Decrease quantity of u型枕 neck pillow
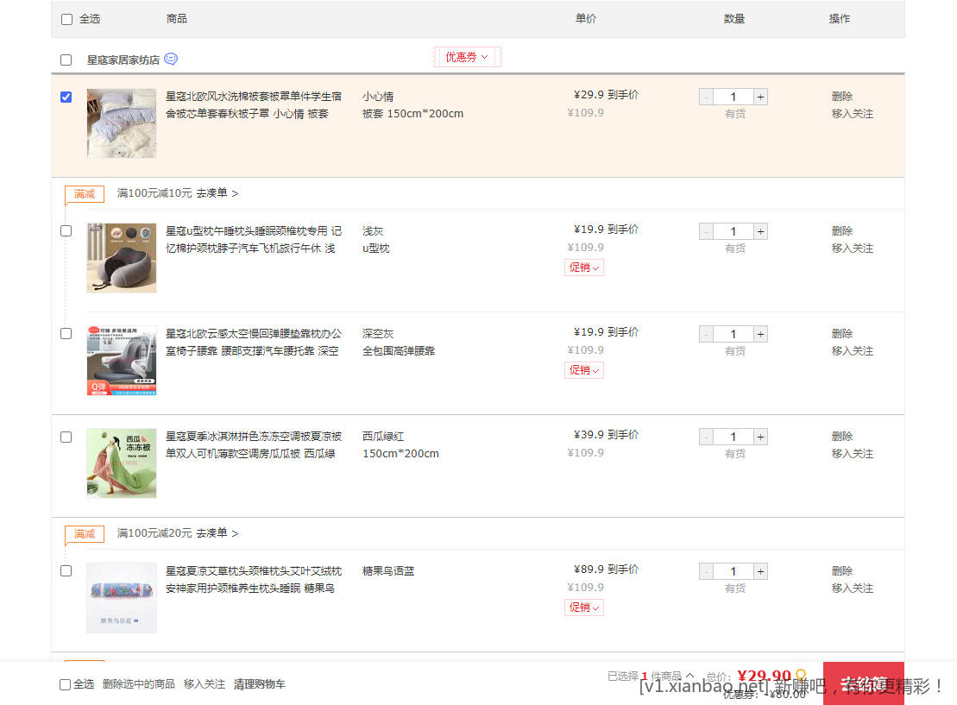The height and width of the screenshot is (705, 957). pos(706,231)
